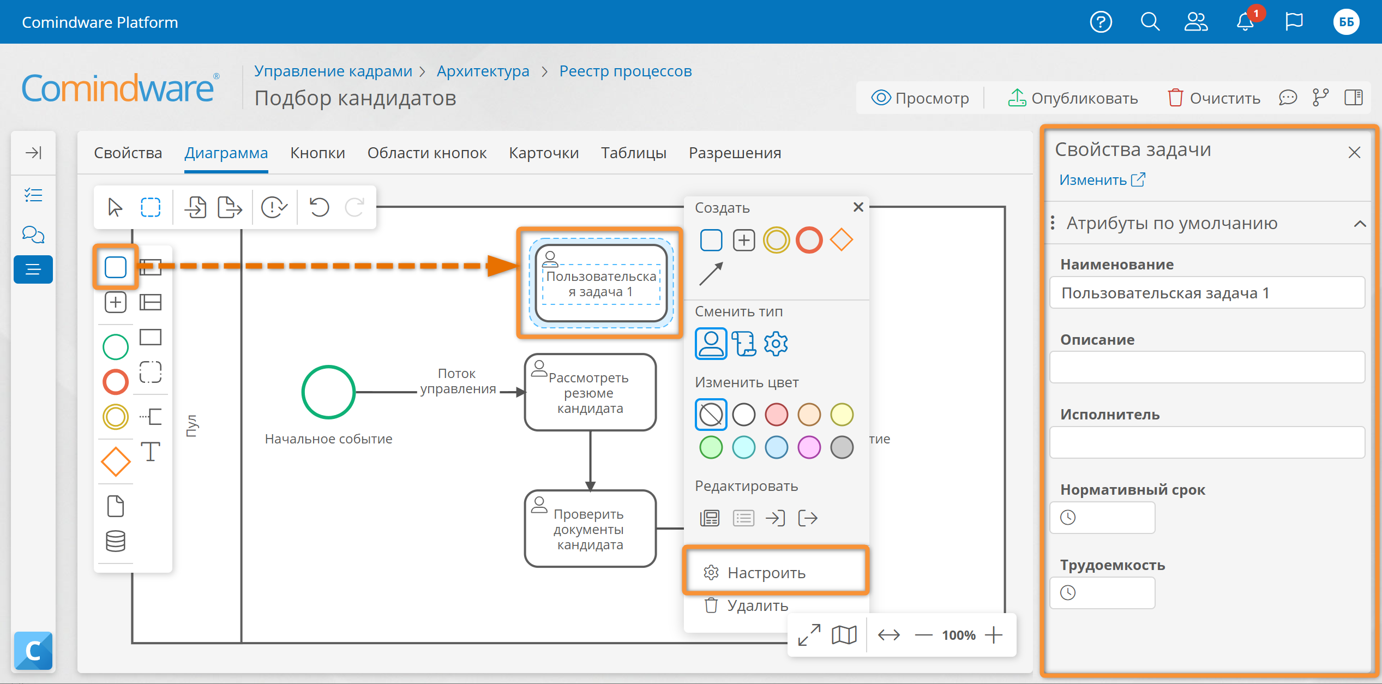Open the Реестр процессов breadcrumb link
The image size is (1382, 684).
[x=626, y=71]
